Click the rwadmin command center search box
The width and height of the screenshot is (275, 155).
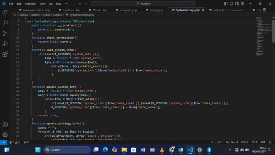point(144,3)
